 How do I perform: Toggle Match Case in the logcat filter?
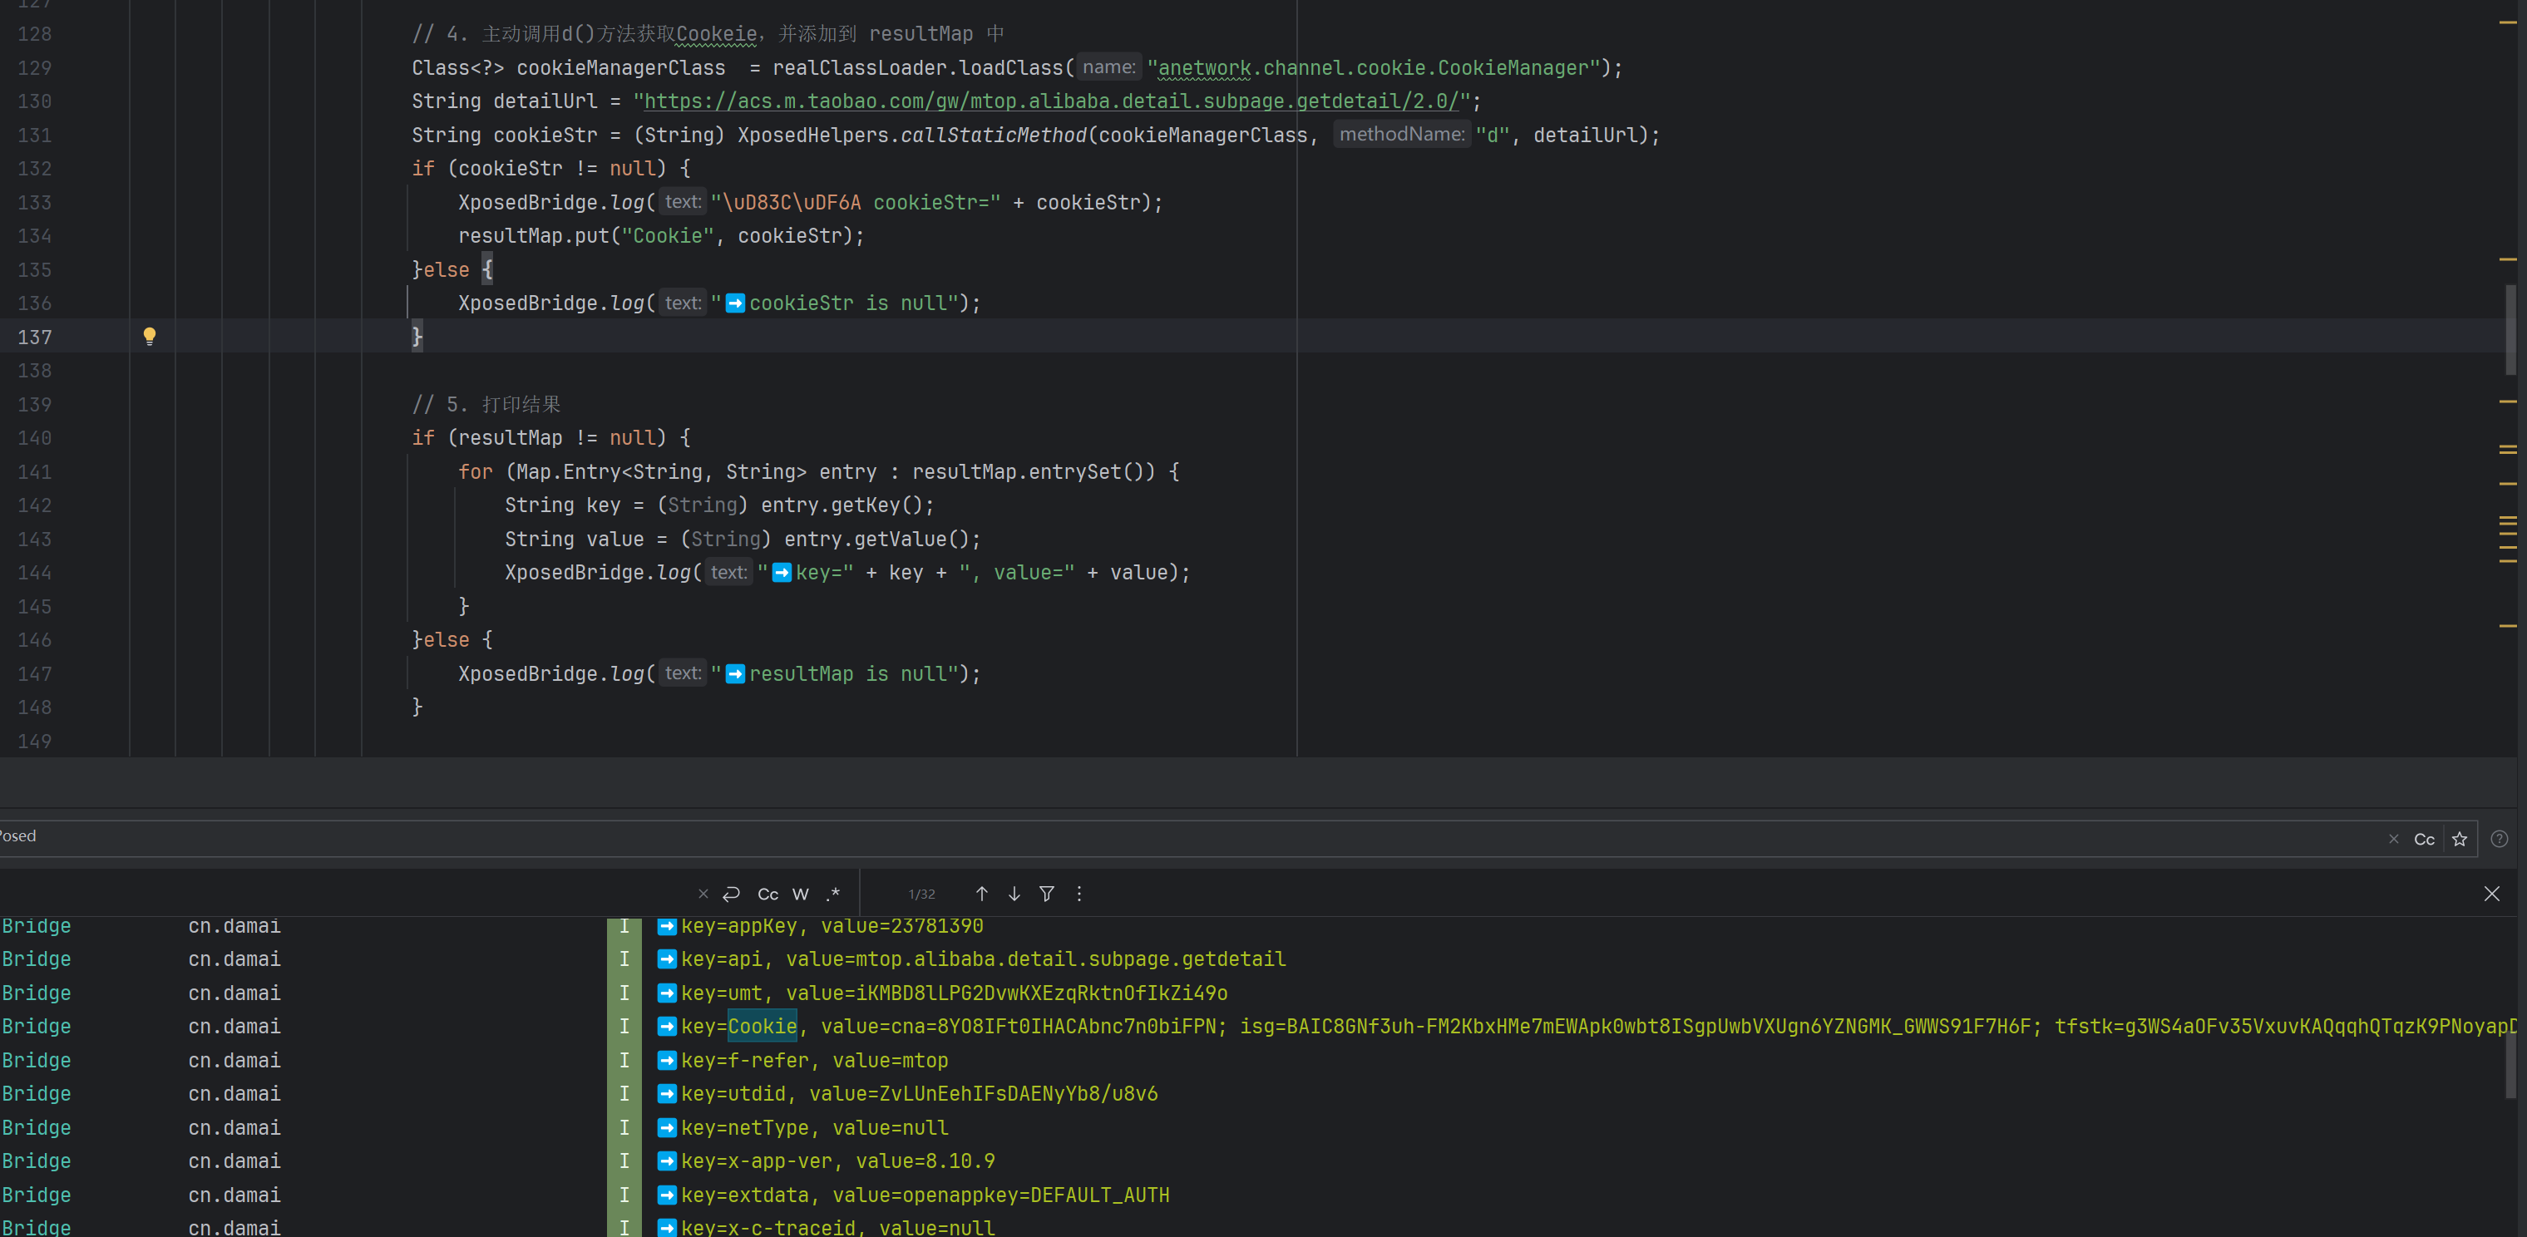2424,839
